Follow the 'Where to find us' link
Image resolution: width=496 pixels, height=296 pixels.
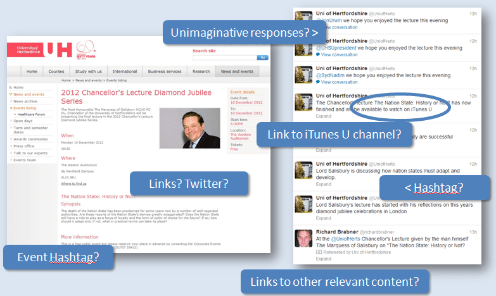point(73,183)
